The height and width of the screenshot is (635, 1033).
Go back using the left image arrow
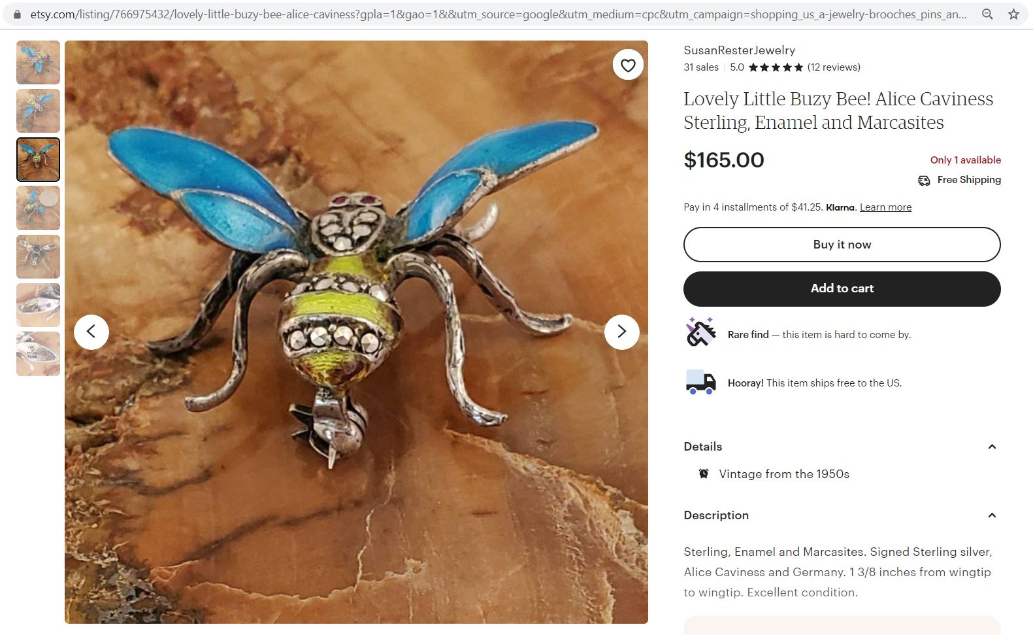(91, 332)
